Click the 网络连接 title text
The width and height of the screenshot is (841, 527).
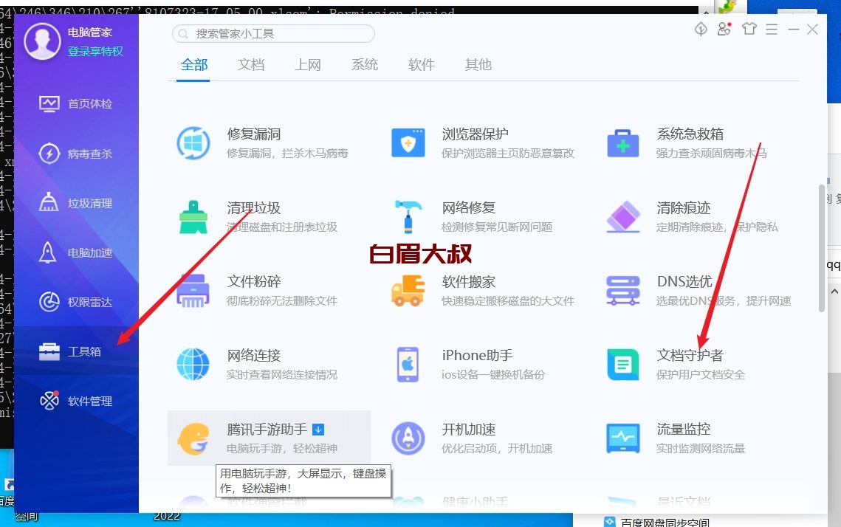254,356
